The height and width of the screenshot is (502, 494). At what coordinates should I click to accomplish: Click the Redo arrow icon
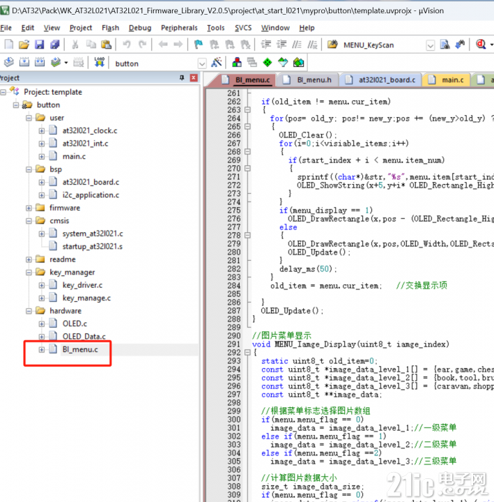pyautogui.click(x=142, y=44)
